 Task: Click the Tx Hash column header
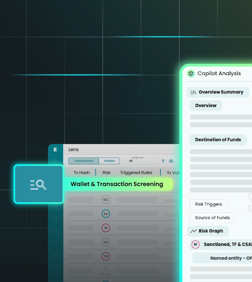(82, 173)
